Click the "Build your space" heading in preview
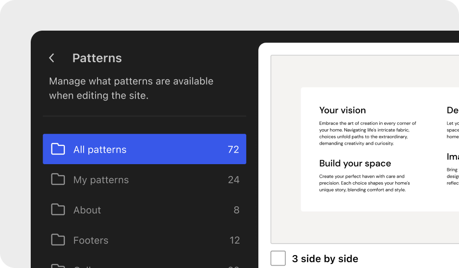Screen dimensions: 459x268 (x=355, y=163)
